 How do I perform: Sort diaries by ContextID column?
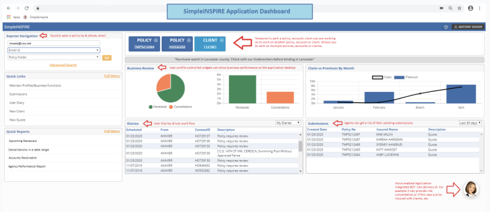pyautogui.click(x=202, y=130)
